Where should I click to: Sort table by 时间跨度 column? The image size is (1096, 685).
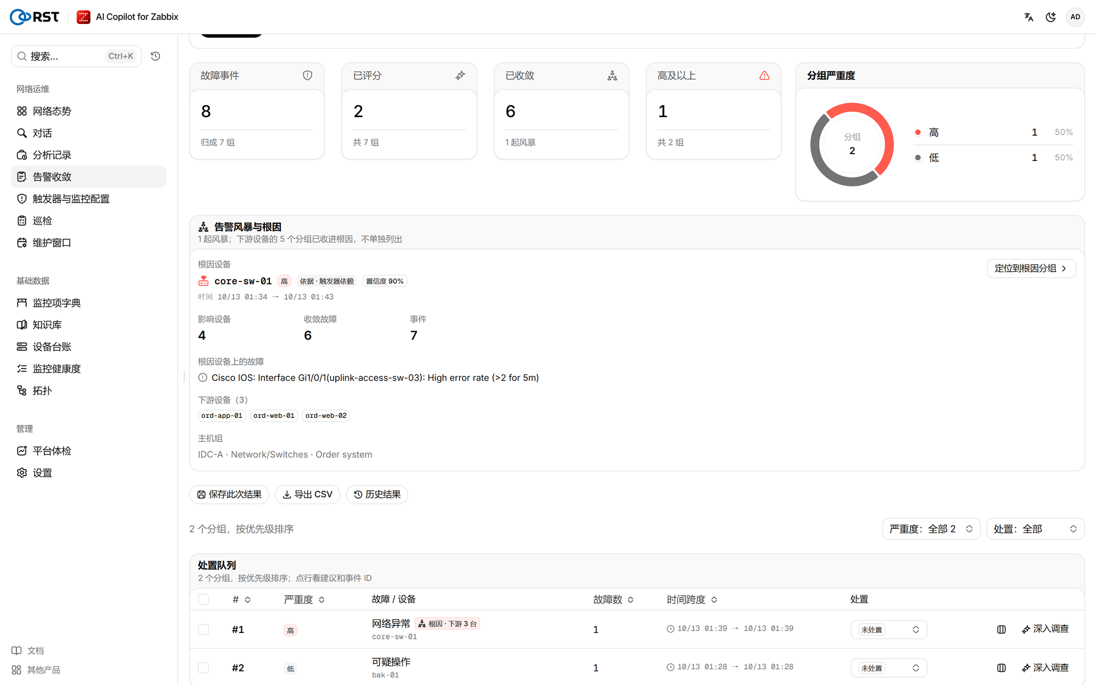692,599
